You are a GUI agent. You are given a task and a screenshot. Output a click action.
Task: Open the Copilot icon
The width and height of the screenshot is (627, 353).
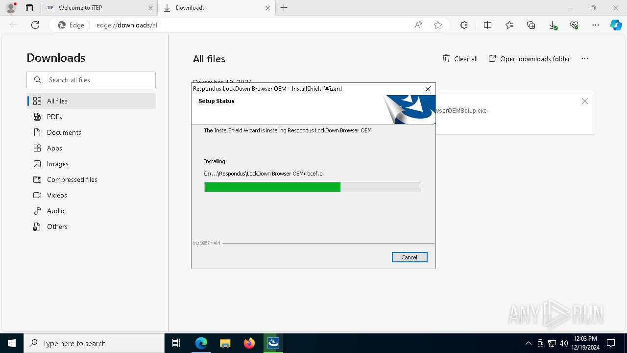(616, 25)
